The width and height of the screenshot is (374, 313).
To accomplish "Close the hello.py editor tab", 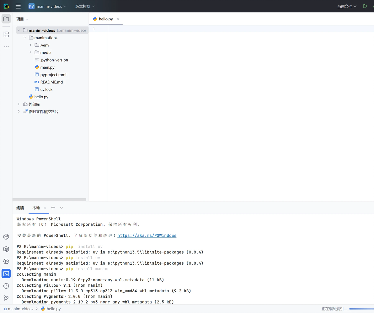I will (118, 19).
